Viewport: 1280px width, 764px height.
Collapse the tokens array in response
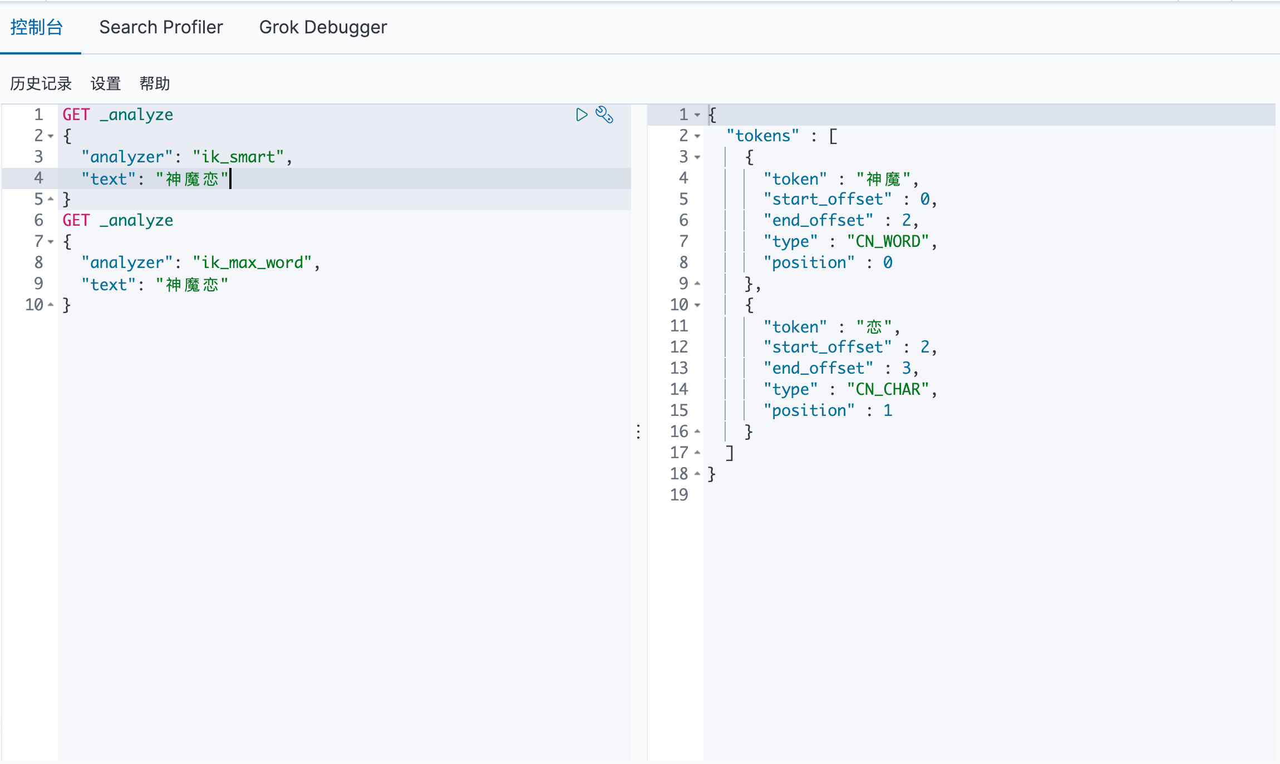(x=697, y=136)
